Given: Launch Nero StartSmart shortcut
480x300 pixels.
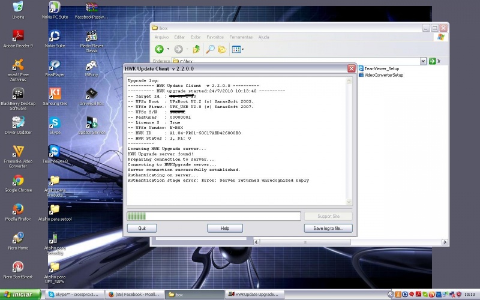Looking at the screenshot, I should coord(18,270).
